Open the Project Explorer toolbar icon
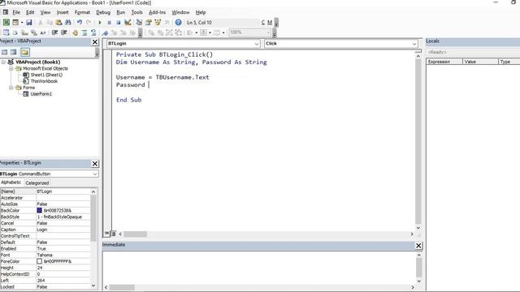This screenshot has width=520, height=292. point(139,23)
